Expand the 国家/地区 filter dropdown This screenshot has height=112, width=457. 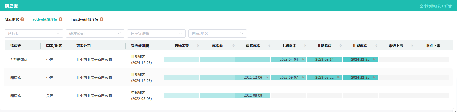(218, 34)
